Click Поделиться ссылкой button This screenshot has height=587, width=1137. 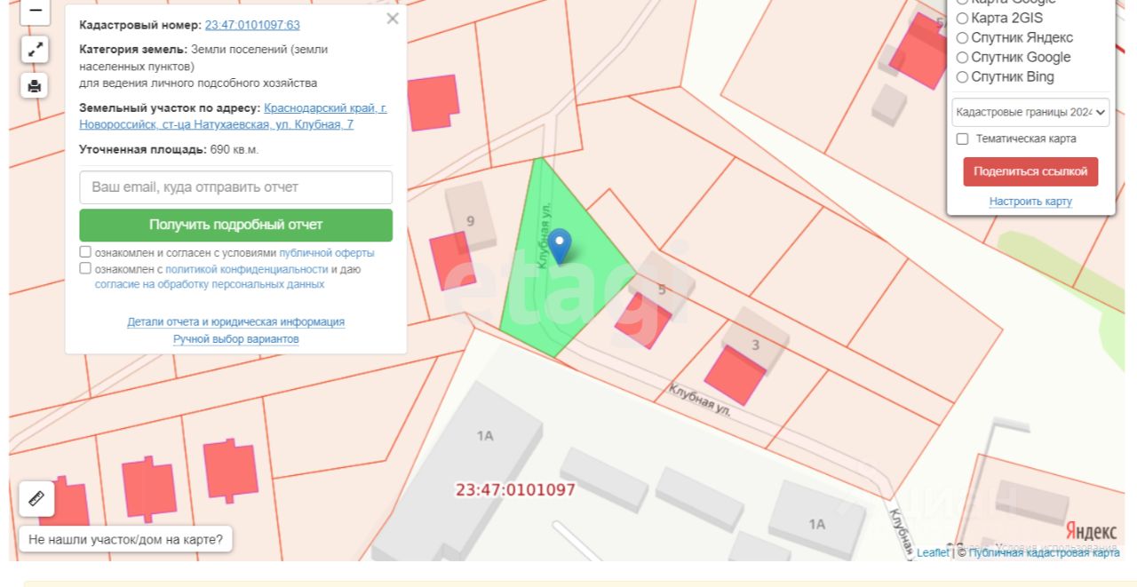coord(1030,171)
